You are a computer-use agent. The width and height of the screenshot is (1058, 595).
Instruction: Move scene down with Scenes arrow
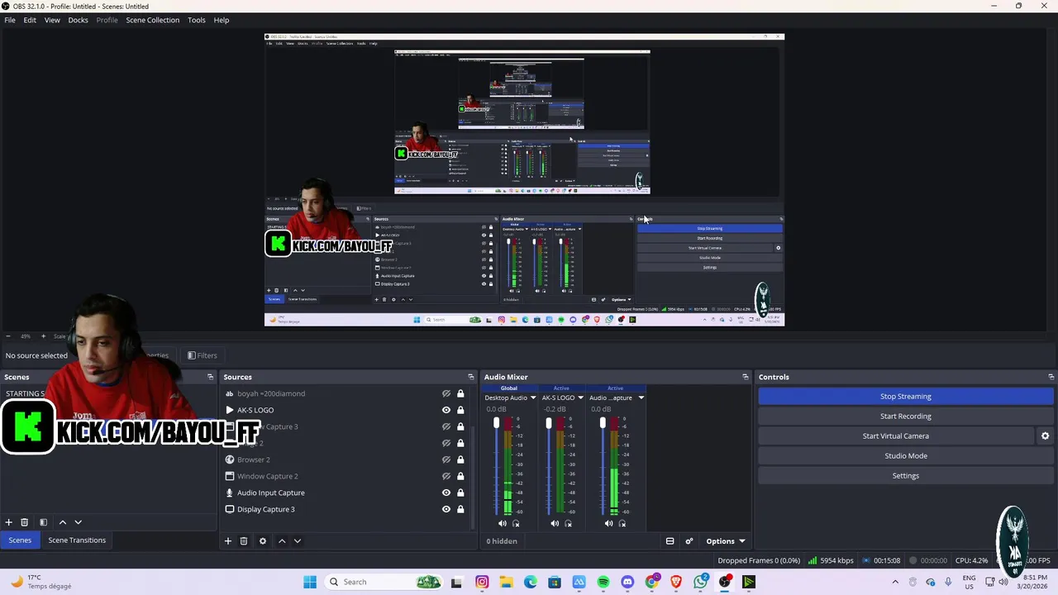tap(79, 522)
